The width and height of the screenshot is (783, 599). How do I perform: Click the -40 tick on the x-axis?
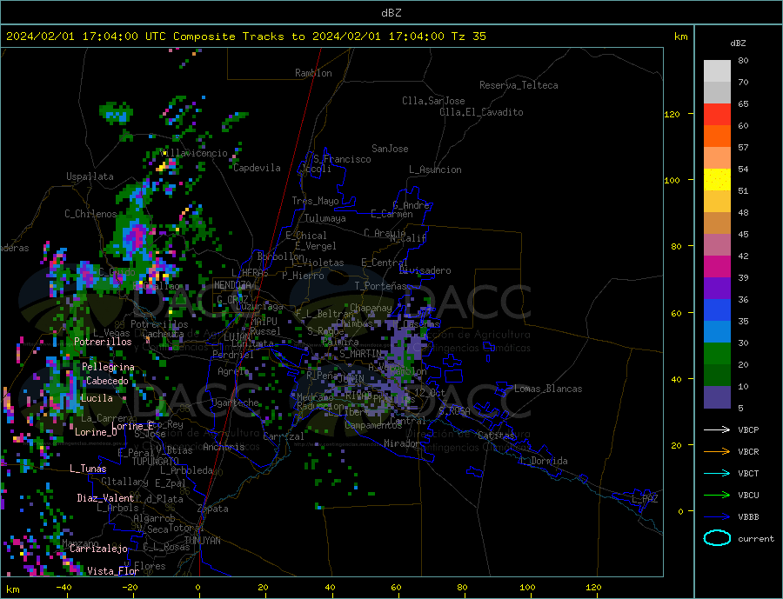(x=64, y=588)
